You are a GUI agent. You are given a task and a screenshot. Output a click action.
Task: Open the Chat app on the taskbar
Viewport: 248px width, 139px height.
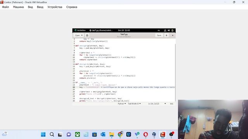tap(69, 134)
